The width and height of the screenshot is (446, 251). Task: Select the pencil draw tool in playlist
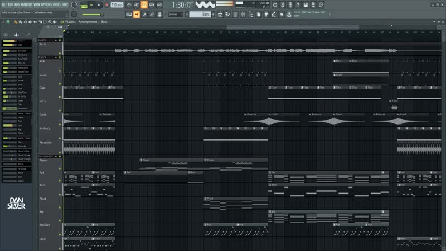(16, 22)
